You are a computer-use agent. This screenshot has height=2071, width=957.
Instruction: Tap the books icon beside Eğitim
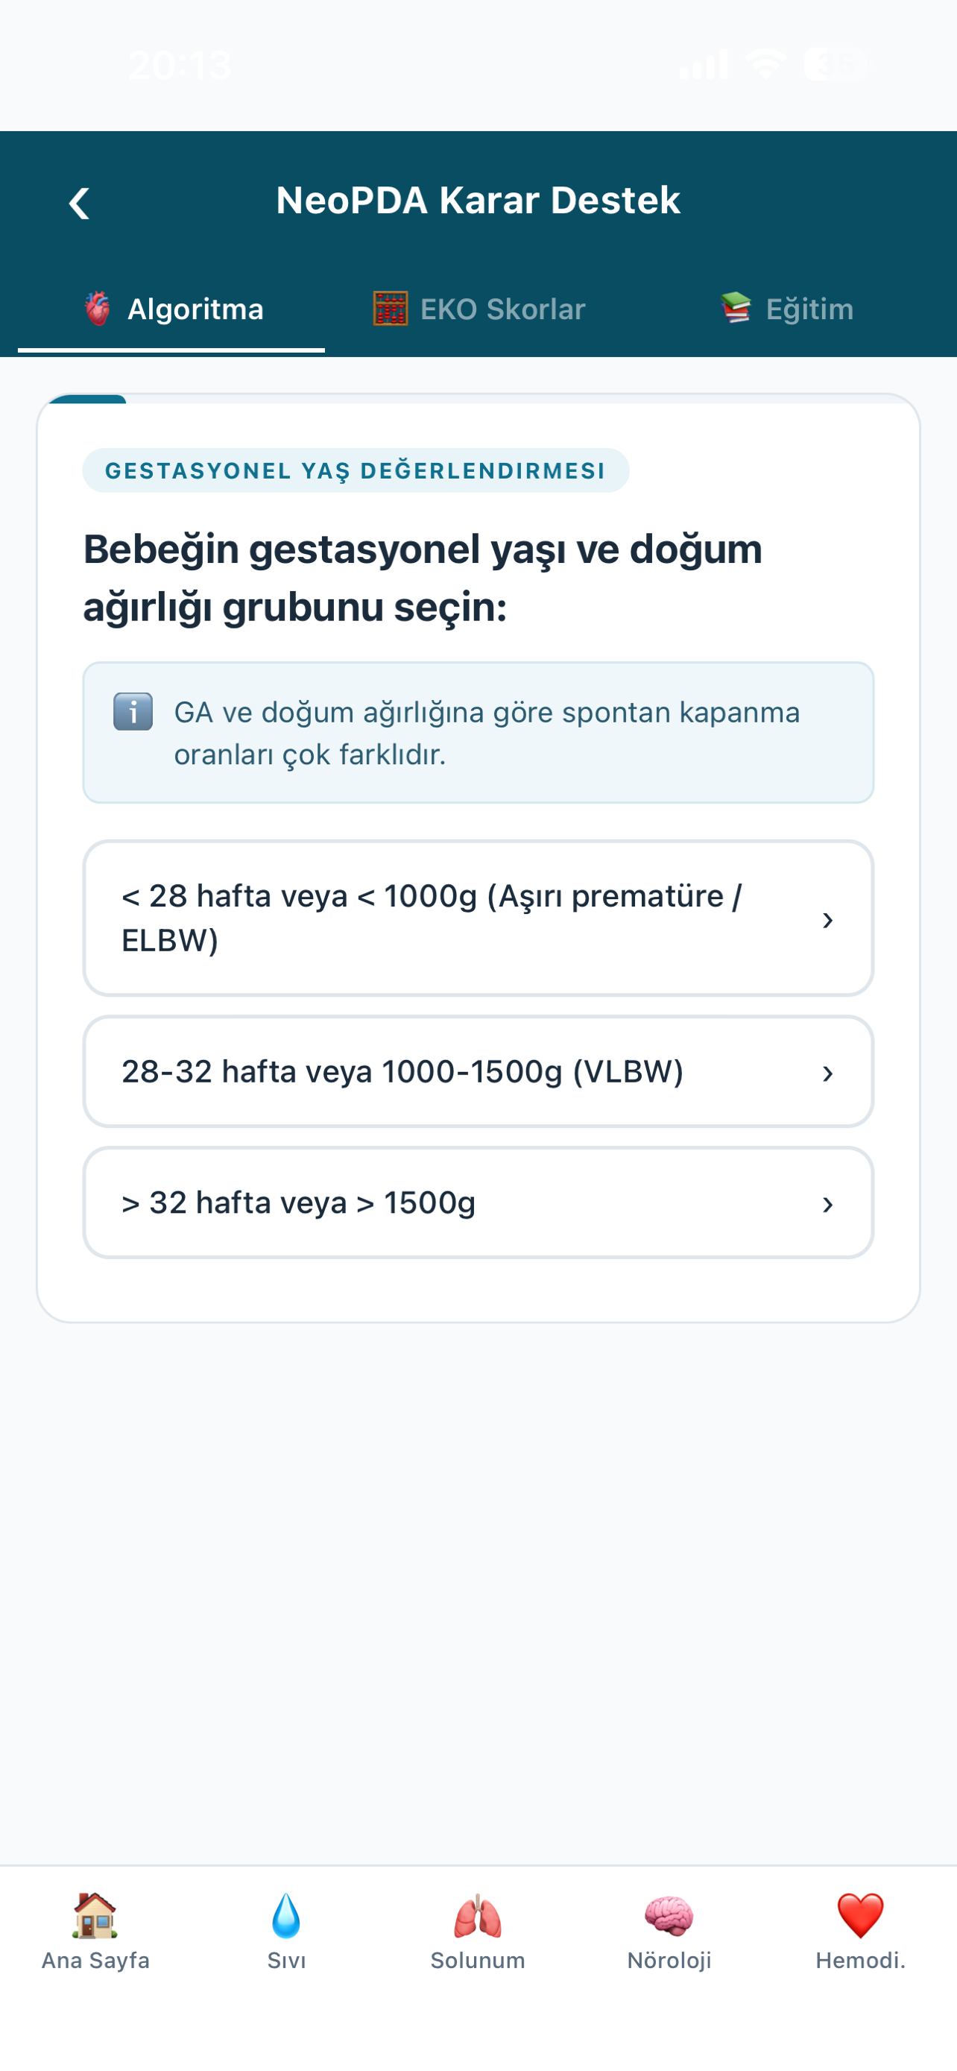735,308
